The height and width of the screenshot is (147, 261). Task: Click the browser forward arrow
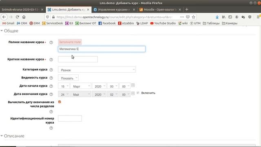11,17
